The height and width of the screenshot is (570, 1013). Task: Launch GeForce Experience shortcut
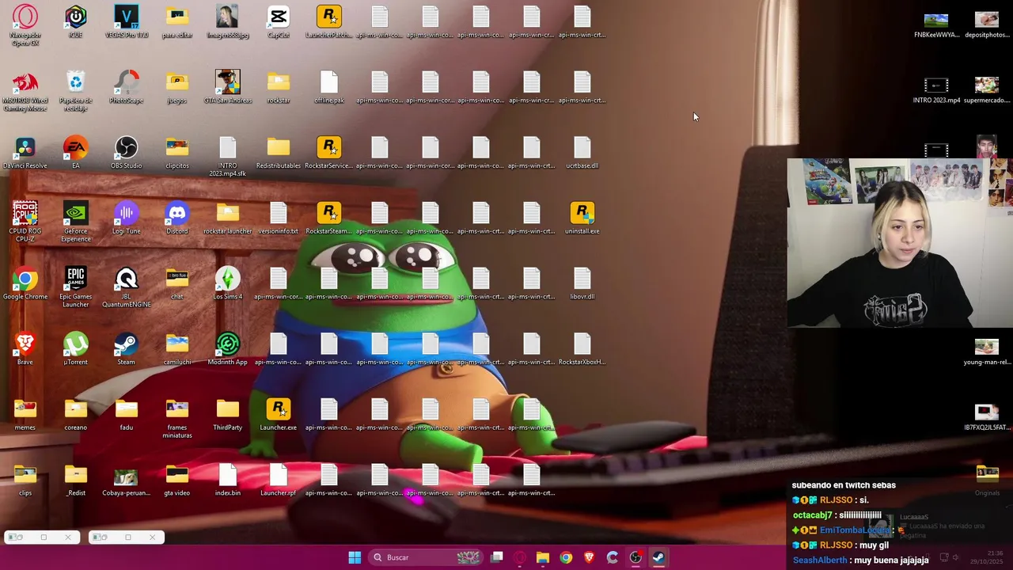(76, 222)
